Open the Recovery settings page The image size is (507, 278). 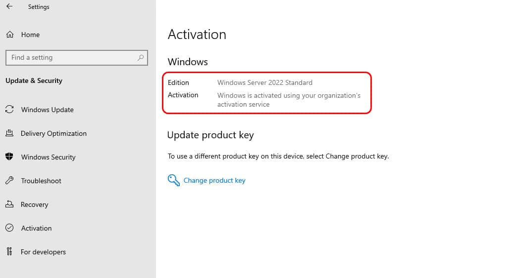[34, 205]
